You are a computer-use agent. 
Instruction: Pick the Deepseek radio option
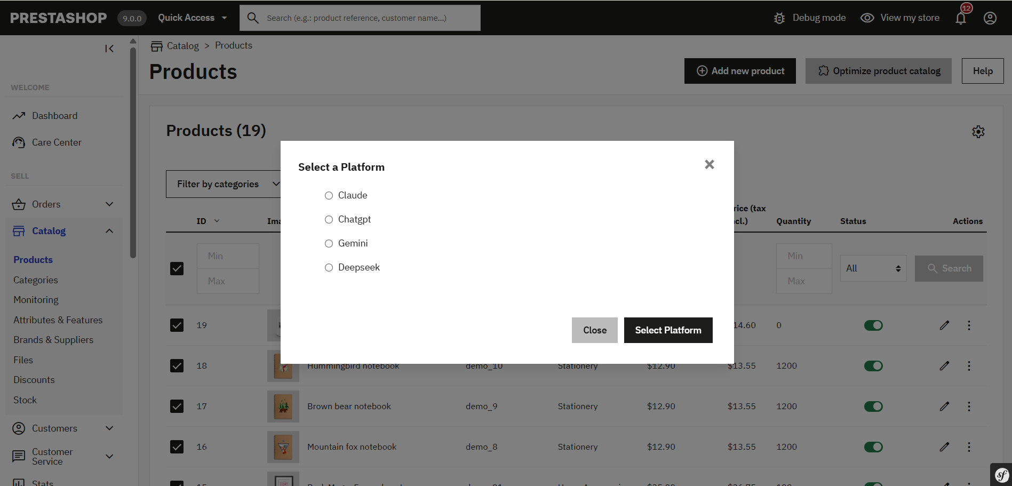click(329, 268)
